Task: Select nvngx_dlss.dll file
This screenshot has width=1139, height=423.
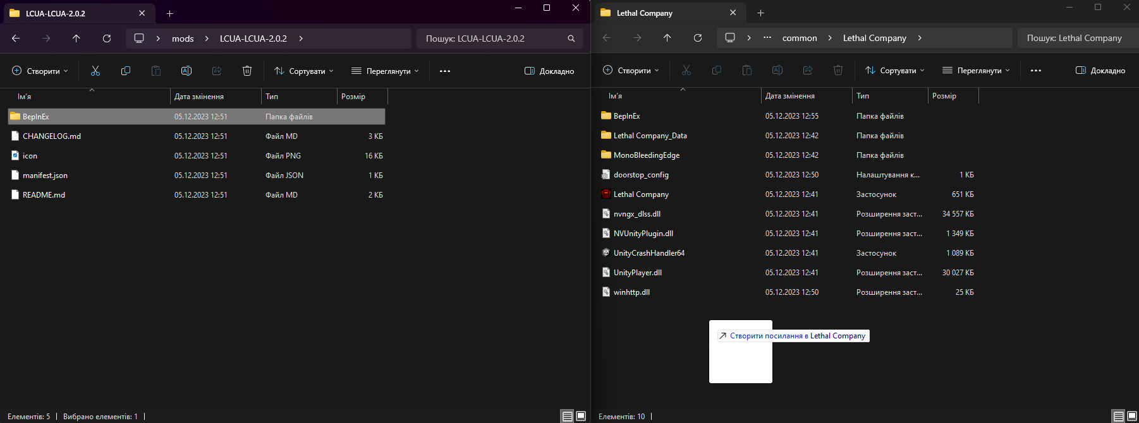Action: [788, 214]
